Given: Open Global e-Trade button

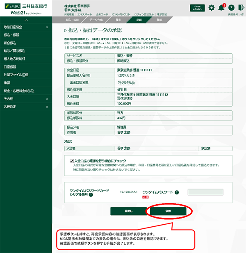Looking at the screenshot, I should [198, 8].
